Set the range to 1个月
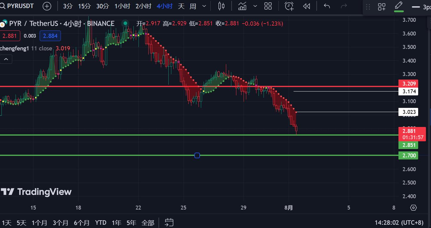 39,223
